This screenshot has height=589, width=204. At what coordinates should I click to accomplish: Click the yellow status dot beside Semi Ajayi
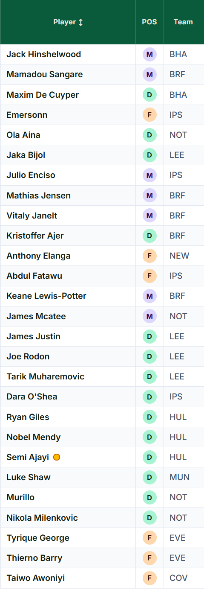click(57, 457)
